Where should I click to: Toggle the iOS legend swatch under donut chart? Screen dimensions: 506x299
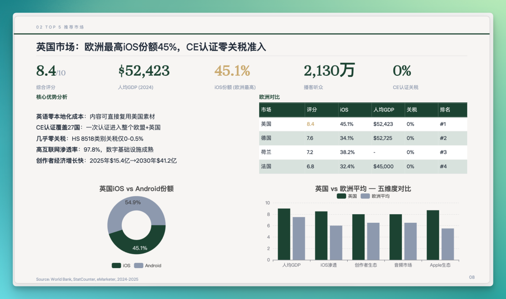pos(116,265)
